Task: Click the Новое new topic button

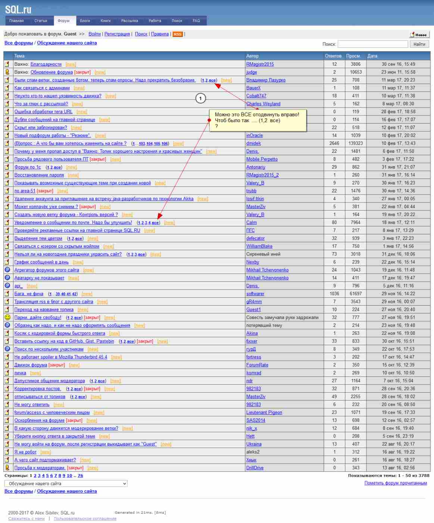Action: click(x=419, y=35)
